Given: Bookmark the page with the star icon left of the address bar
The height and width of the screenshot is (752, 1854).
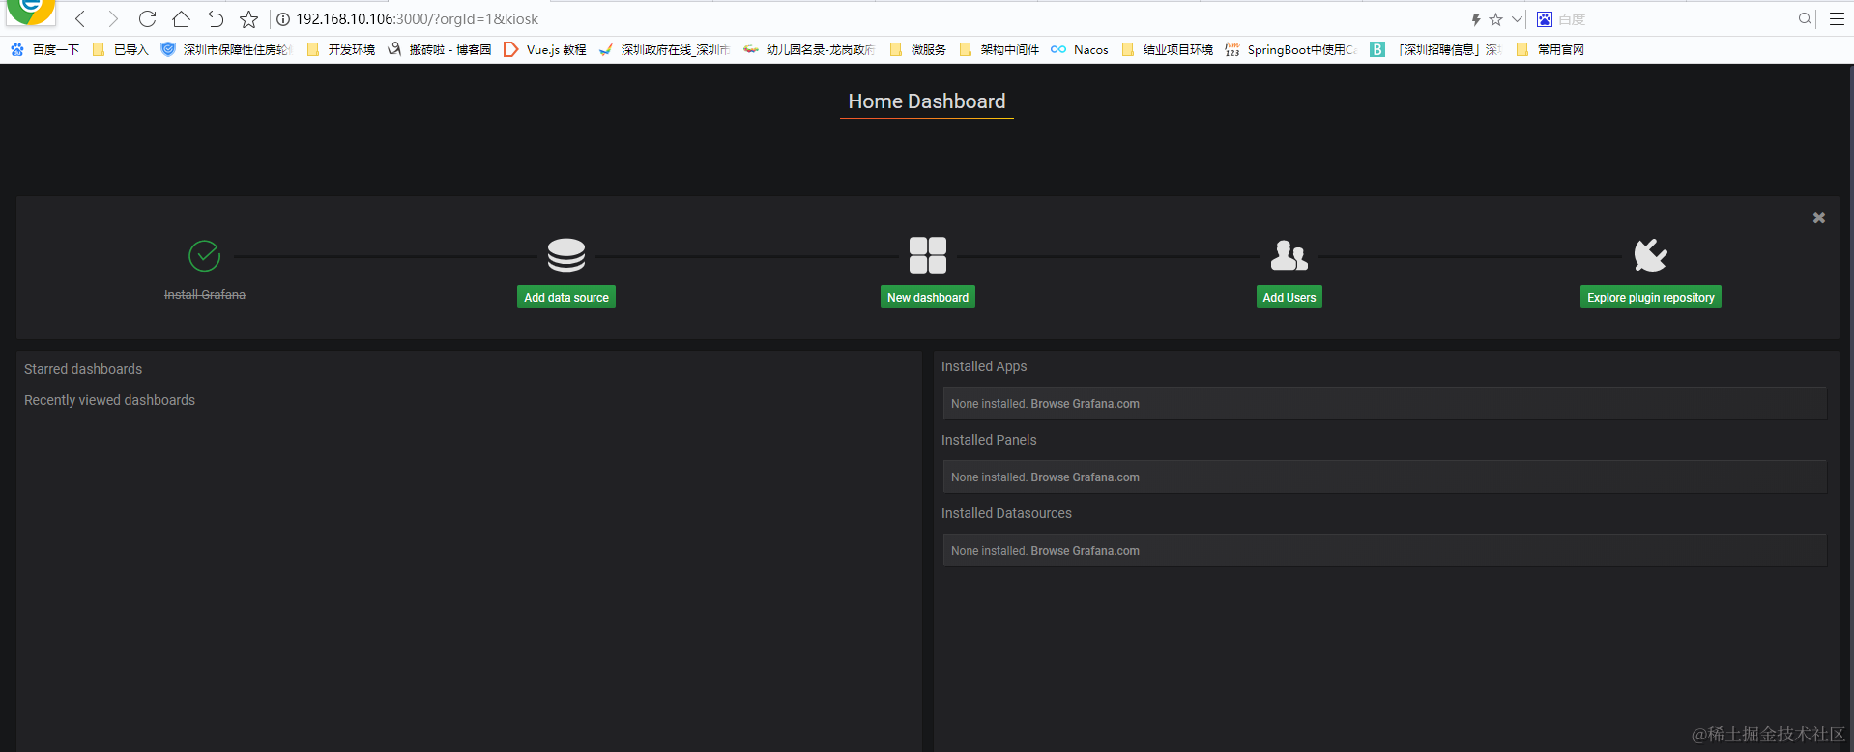Looking at the screenshot, I should [x=248, y=19].
